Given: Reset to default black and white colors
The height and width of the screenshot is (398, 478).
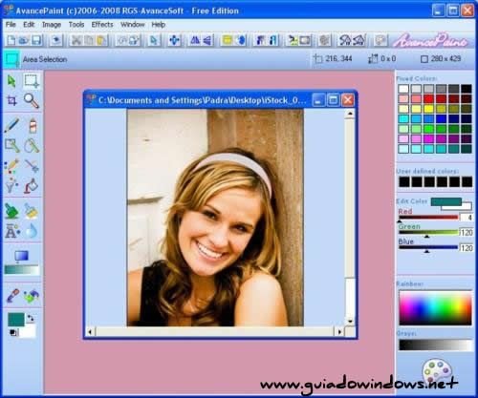Looking at the screenshot, I should (13, 332).
